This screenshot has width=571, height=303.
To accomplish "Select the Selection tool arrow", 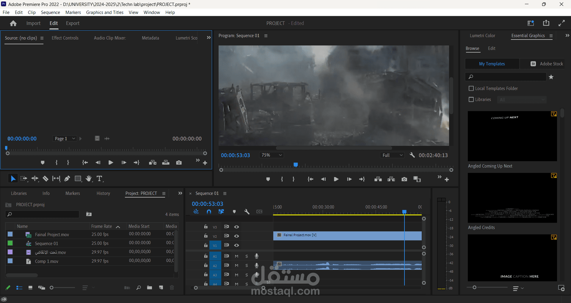I will pos(13,179).
